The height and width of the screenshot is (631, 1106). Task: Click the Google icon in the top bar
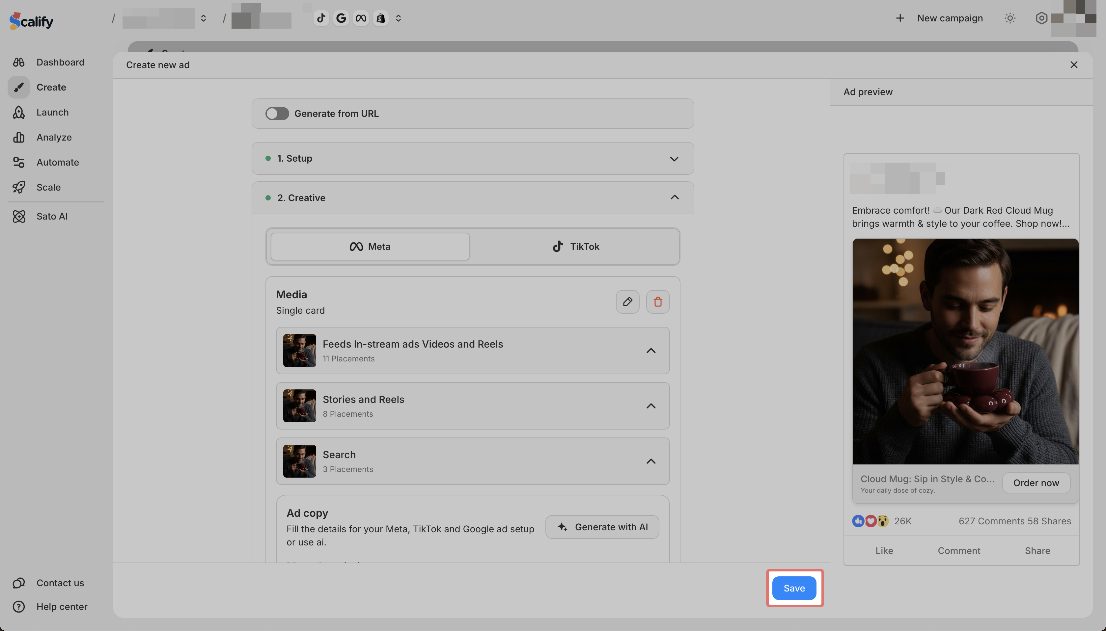point(341,18)
